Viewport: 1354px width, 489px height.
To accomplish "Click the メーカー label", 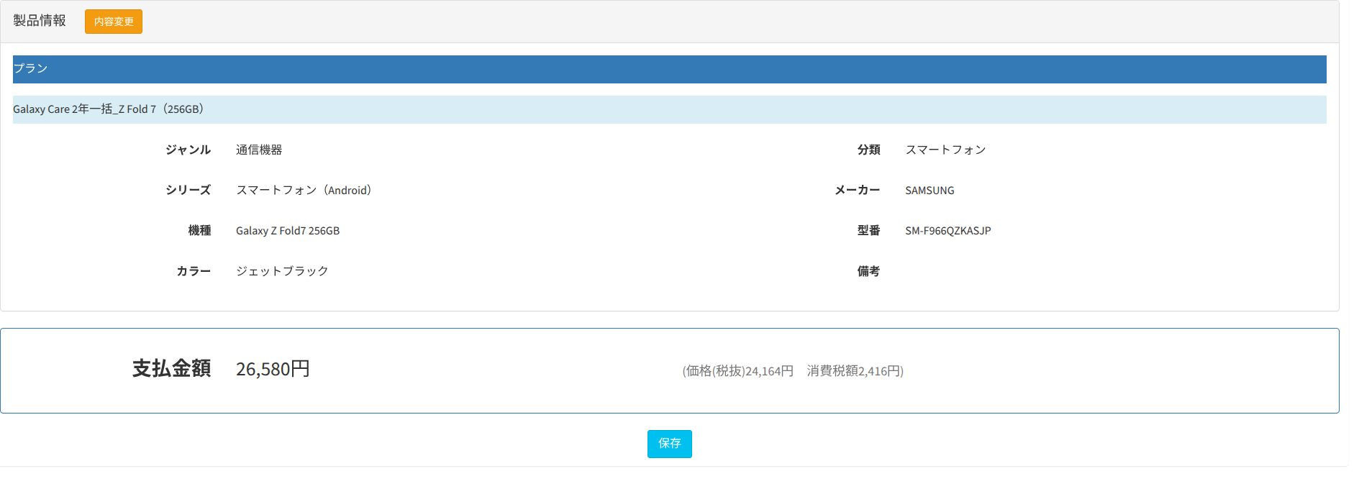I will [858, 190].
